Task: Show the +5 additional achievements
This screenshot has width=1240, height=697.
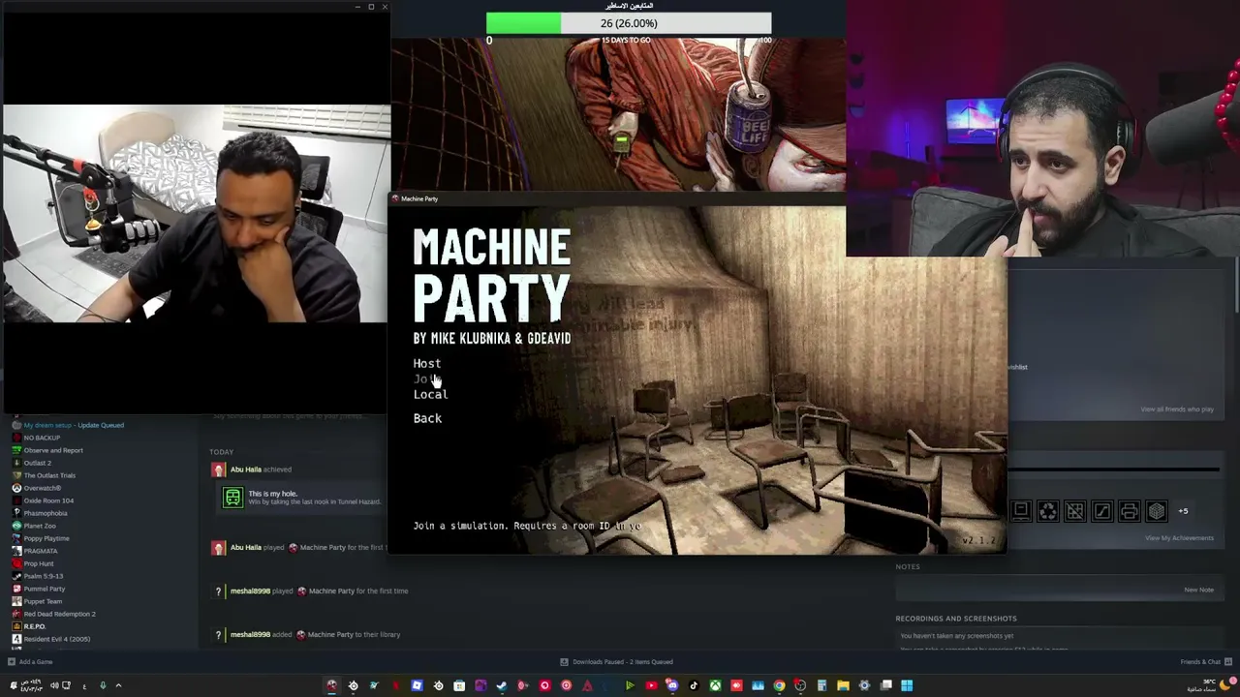Action: [x=1183, y=511]
